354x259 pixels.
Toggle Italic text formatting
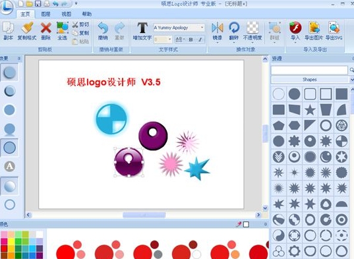click(x=200, y=40)
